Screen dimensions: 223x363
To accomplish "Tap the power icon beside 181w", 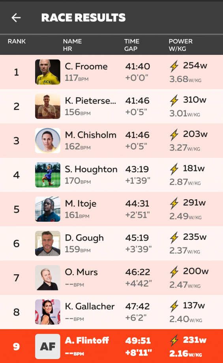I will coord(174,169).
